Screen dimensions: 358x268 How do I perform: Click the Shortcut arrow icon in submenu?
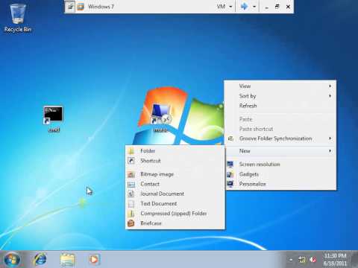(131, 161)
